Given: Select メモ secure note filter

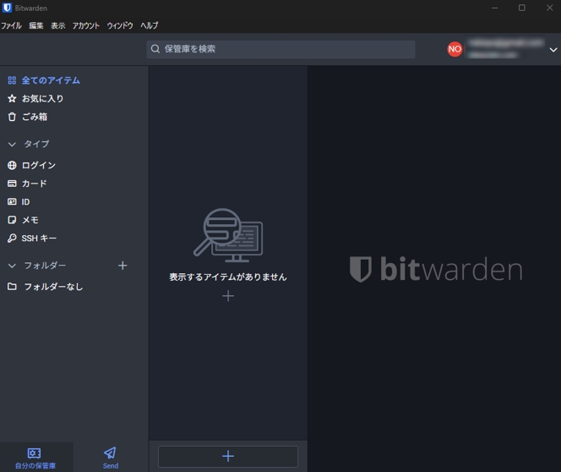Looking at the screenshot, I should [30, 220].
